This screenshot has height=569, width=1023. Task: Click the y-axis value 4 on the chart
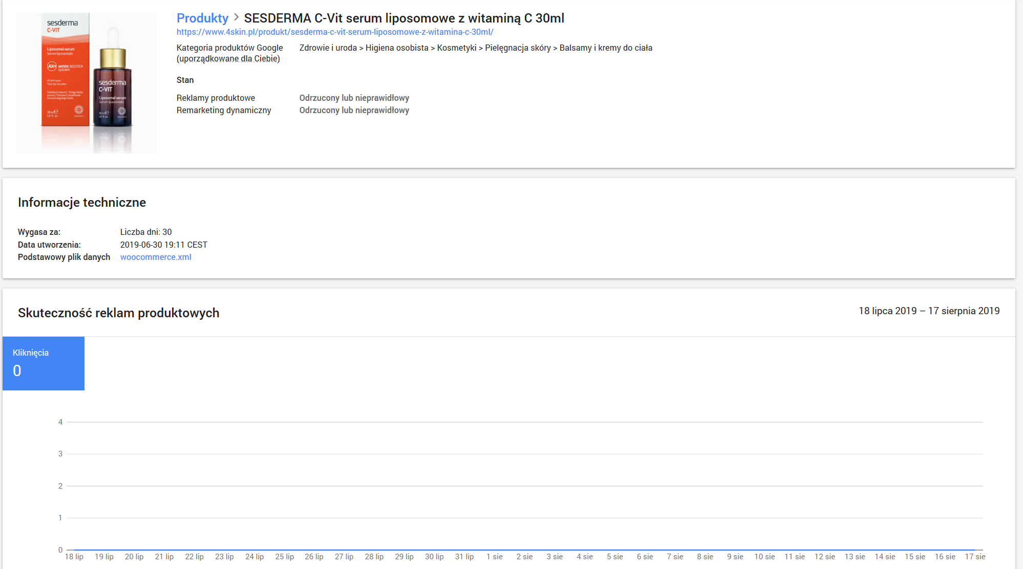point(60,422)
